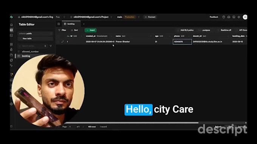
Task: Click the New table button
Action: pos(35,39)
